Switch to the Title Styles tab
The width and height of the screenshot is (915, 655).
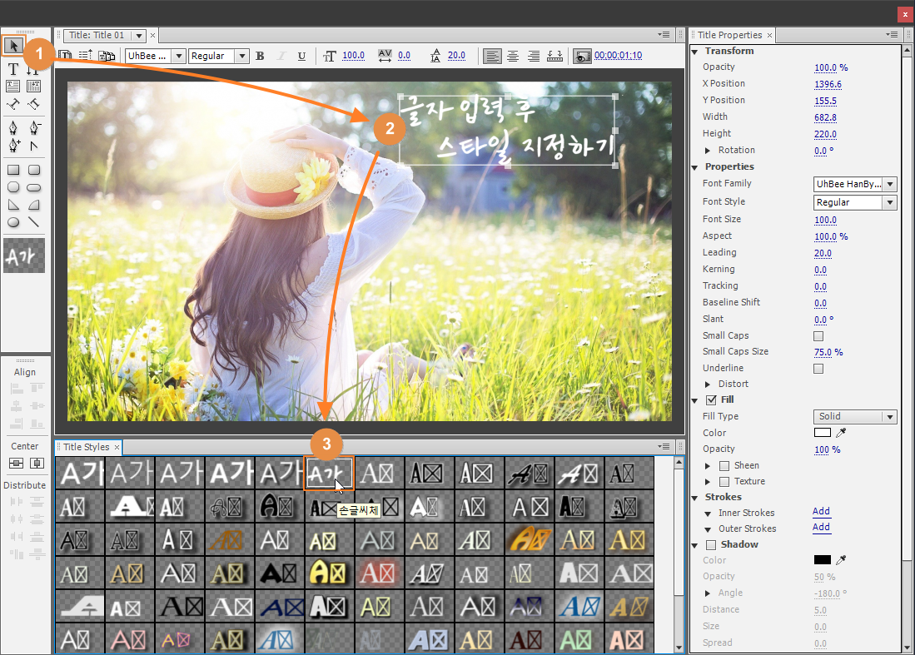[86, 448]
